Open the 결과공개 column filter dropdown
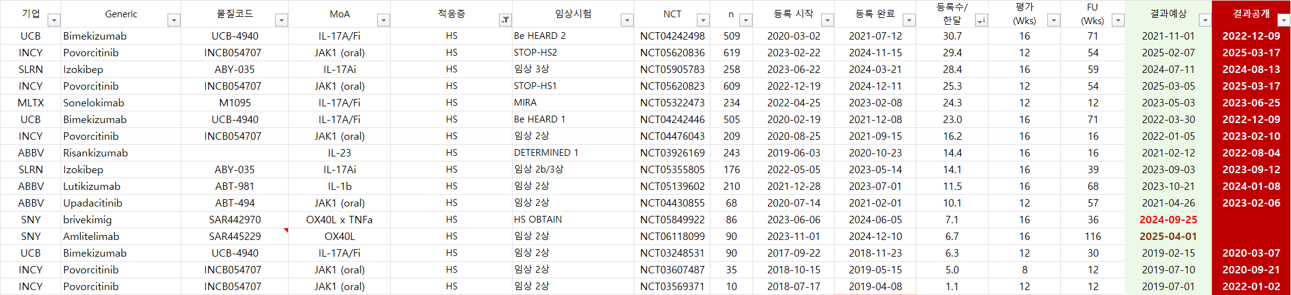This screenshot has height=295, width=1291. click(x=1284, y=20)
